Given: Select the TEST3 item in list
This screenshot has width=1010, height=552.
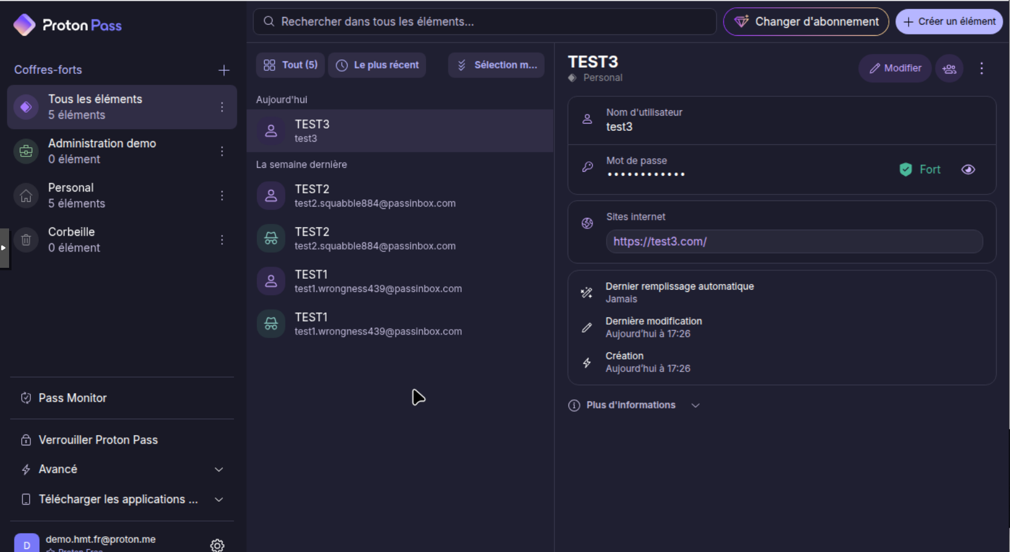Looking at the screenshot, I should [x=400, y=131].
